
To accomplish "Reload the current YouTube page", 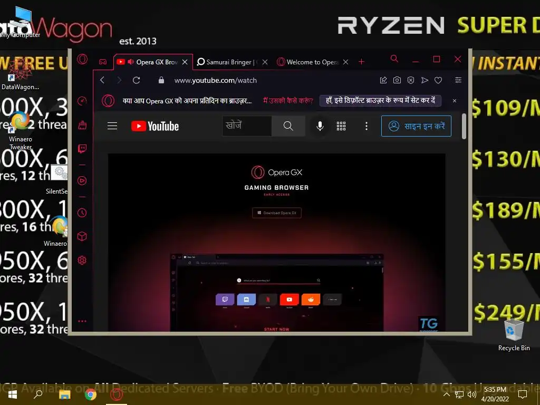I will coord(137,80).
